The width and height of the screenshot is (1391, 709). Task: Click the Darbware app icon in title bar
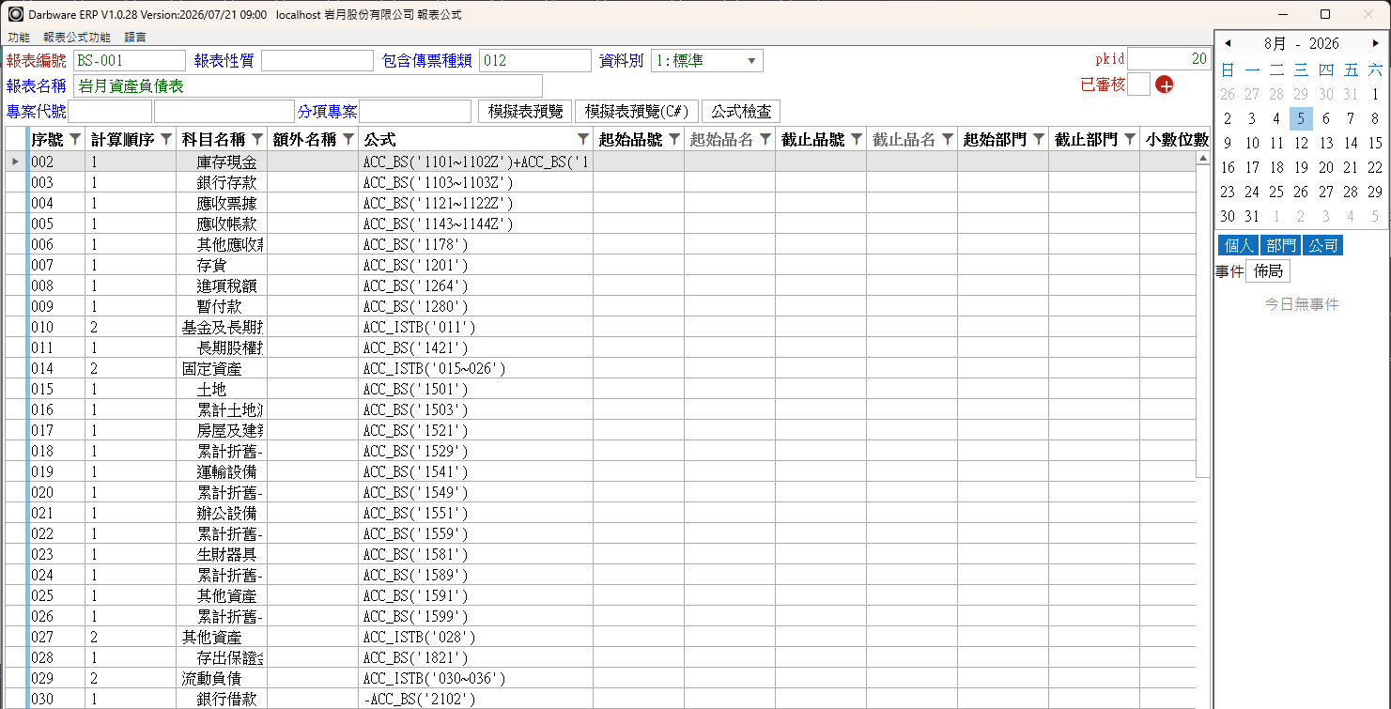coord(15,14)
